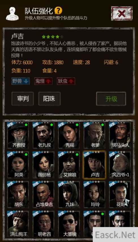Select the 野兽 weakness tag

21,81
